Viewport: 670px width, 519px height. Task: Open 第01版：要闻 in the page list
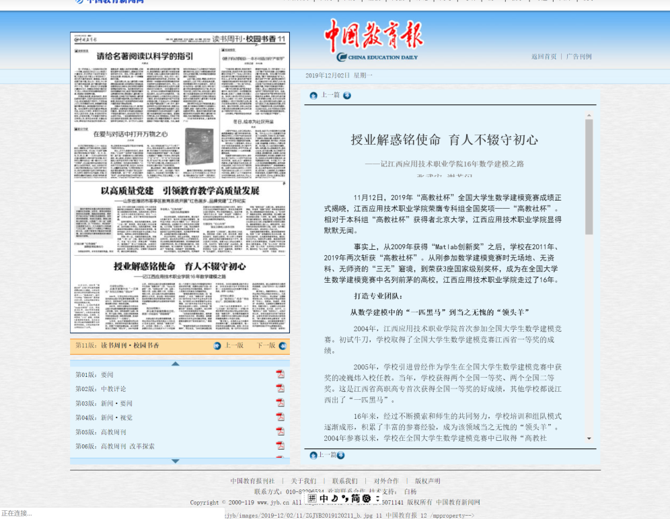94,374
